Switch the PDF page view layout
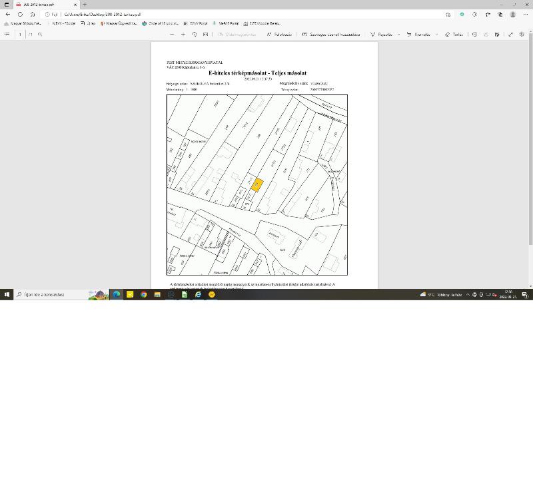Viewport: 533px width, 480px height. click(205, 35)
